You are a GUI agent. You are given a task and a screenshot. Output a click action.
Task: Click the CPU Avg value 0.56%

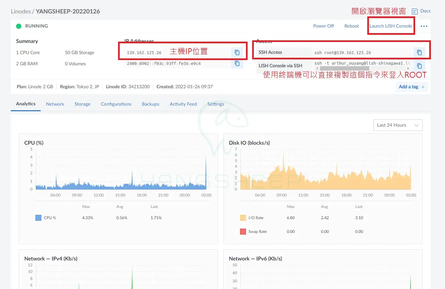tap(122, 218)
